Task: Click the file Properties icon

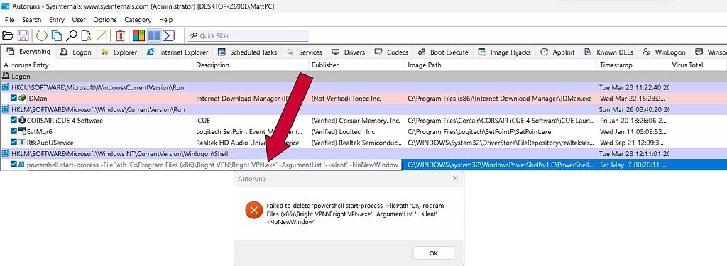Action: coord(86,35)
